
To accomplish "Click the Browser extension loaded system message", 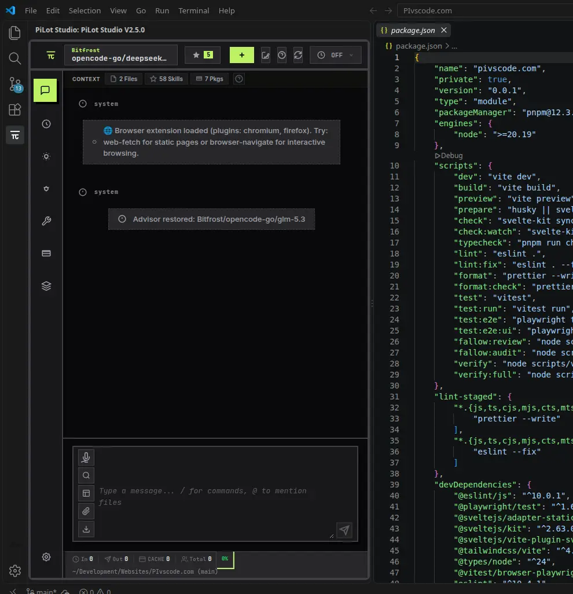I will (x=211, y=142).
